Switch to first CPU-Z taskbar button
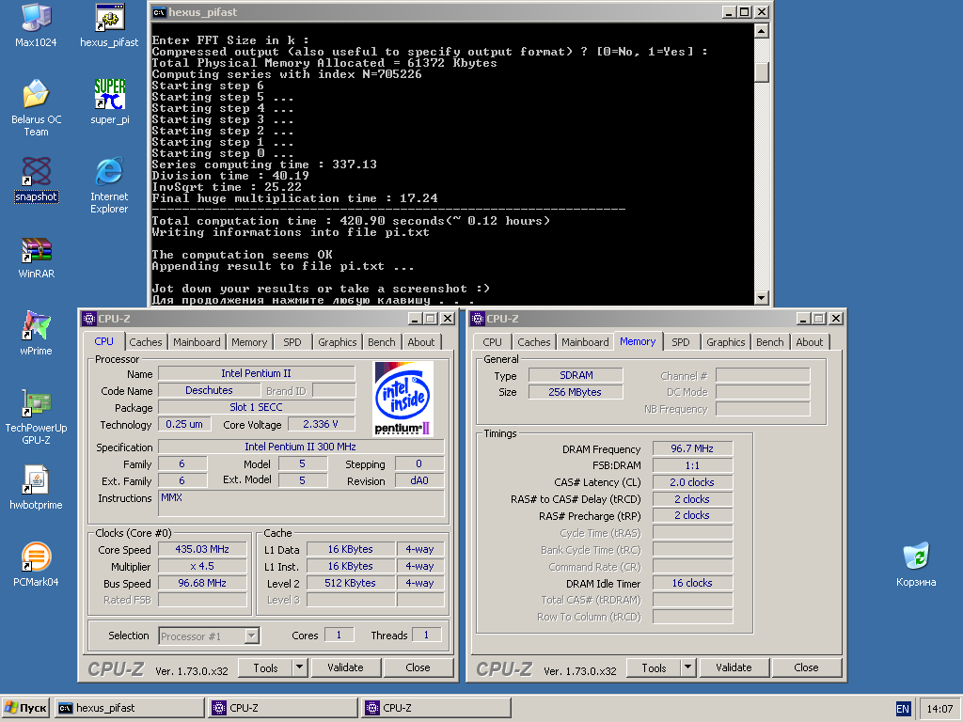This screenshot has height=722, width=963. (282, 708)
